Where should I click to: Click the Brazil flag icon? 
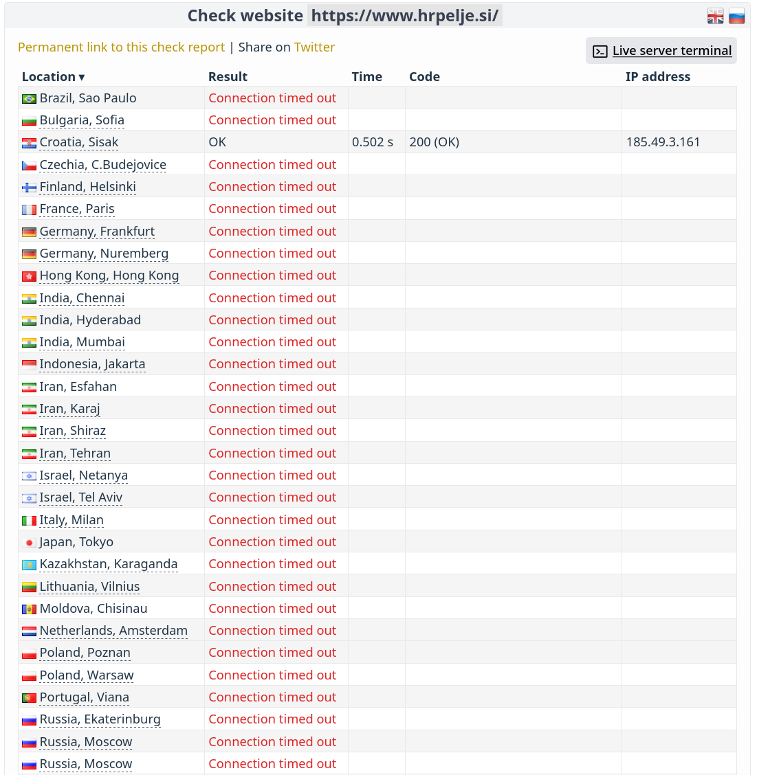tap(29, 99)
